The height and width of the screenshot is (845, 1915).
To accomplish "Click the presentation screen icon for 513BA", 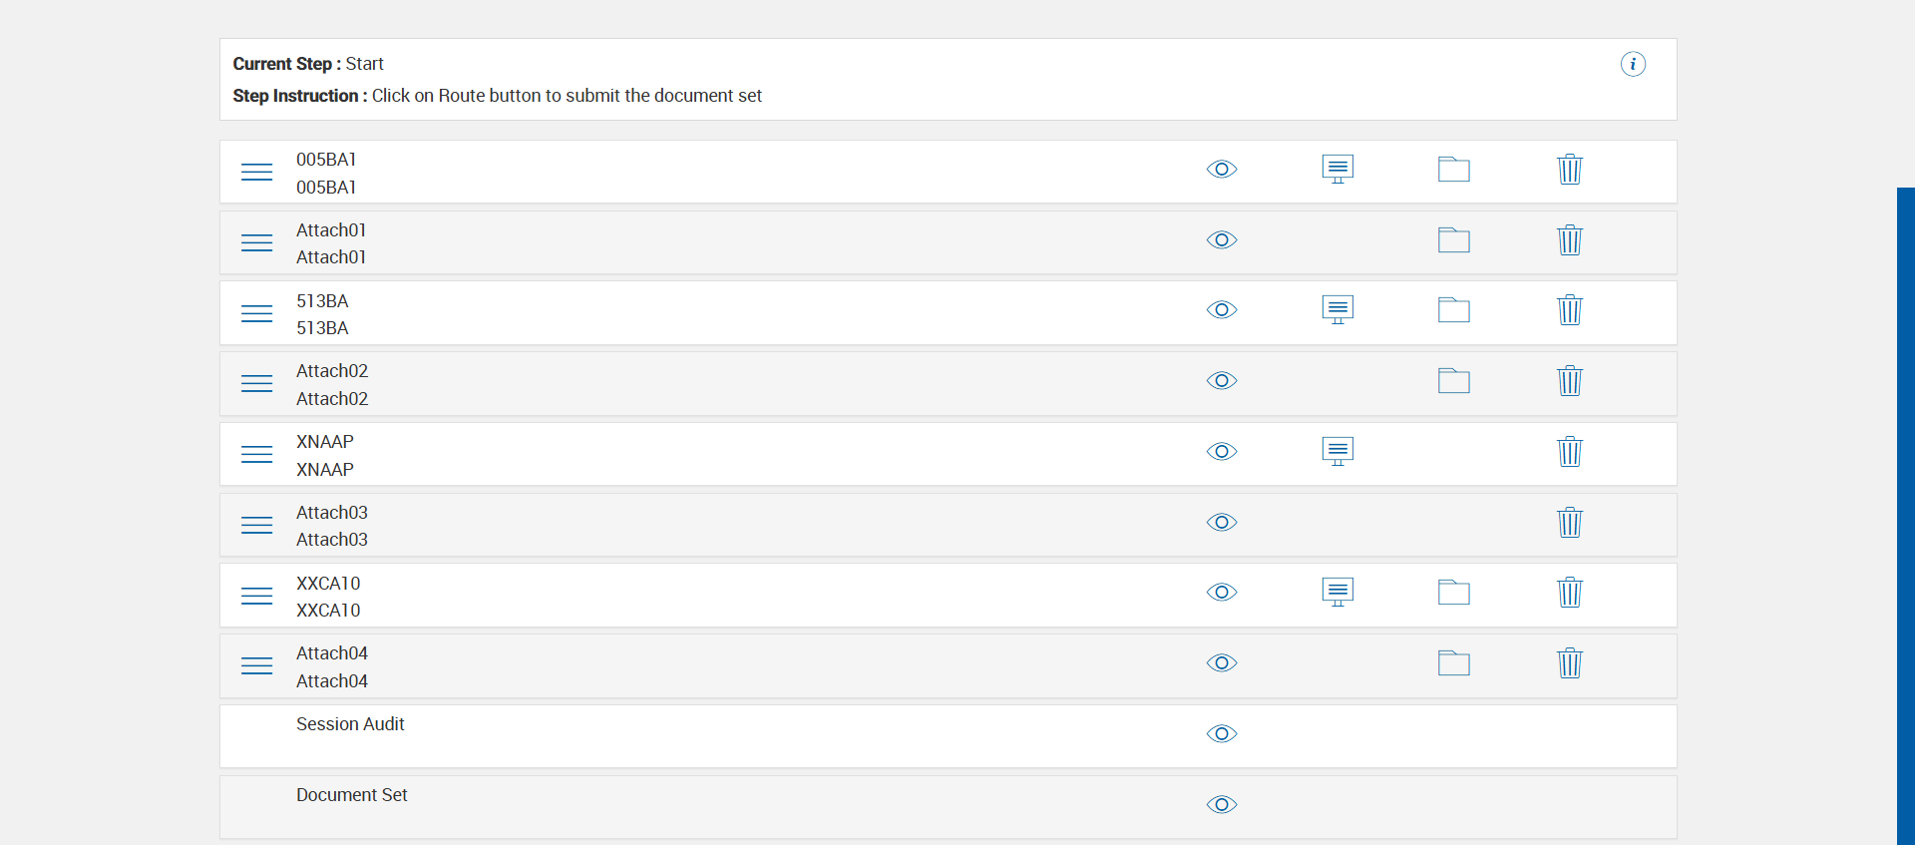I will click(1338, 310).
